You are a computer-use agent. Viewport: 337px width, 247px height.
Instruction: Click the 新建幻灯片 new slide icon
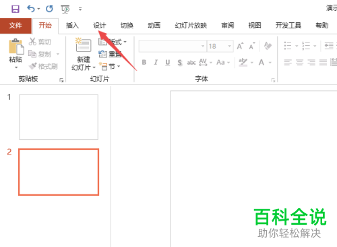click(84, 45)
